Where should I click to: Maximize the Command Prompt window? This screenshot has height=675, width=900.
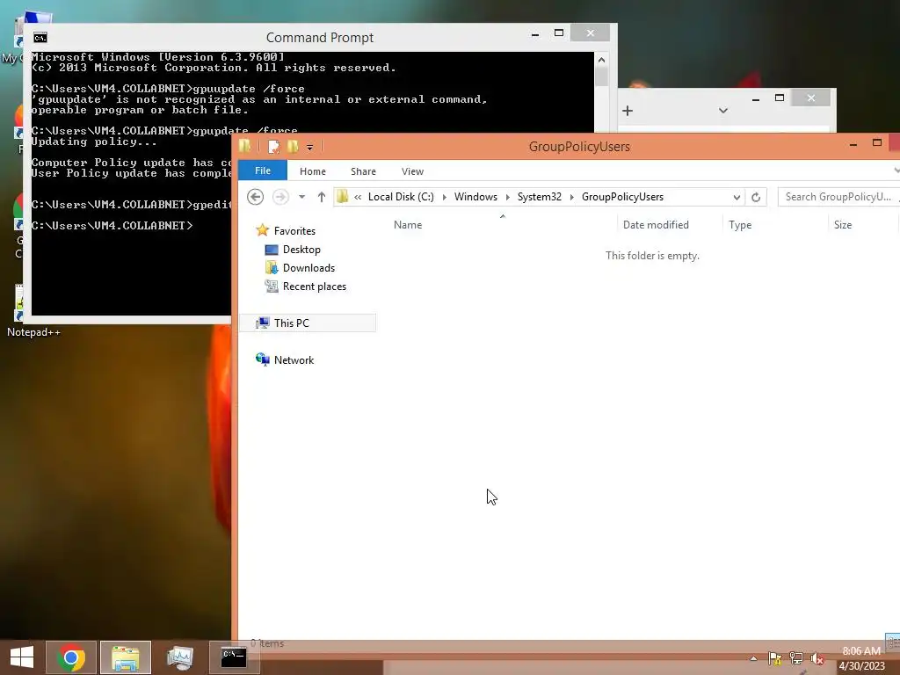point(559,33)
